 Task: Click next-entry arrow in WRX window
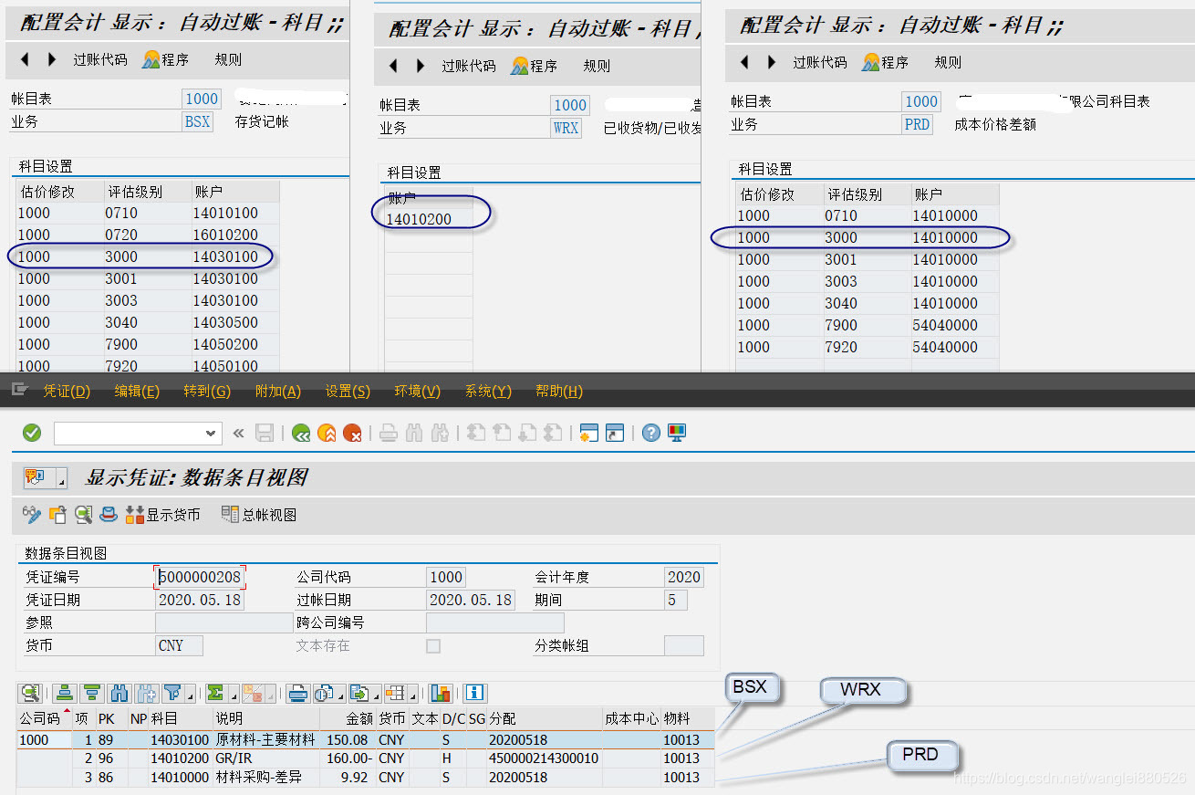421,66
